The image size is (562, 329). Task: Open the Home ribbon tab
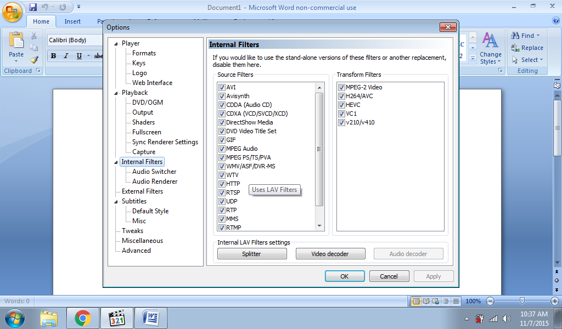tap(41, 21)
